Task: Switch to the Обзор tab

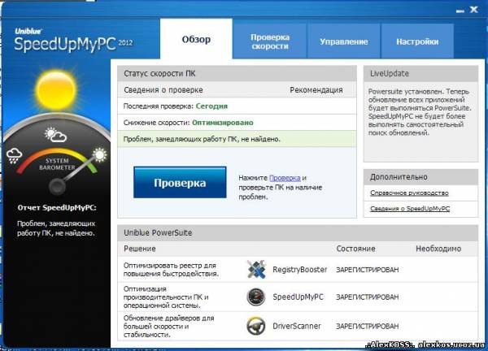Action: tap(196, 39)
